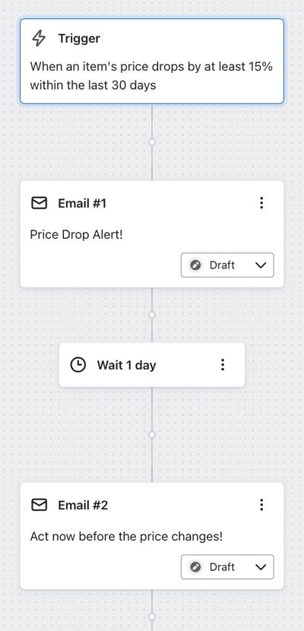Select the Trigger card

point(152,61)
